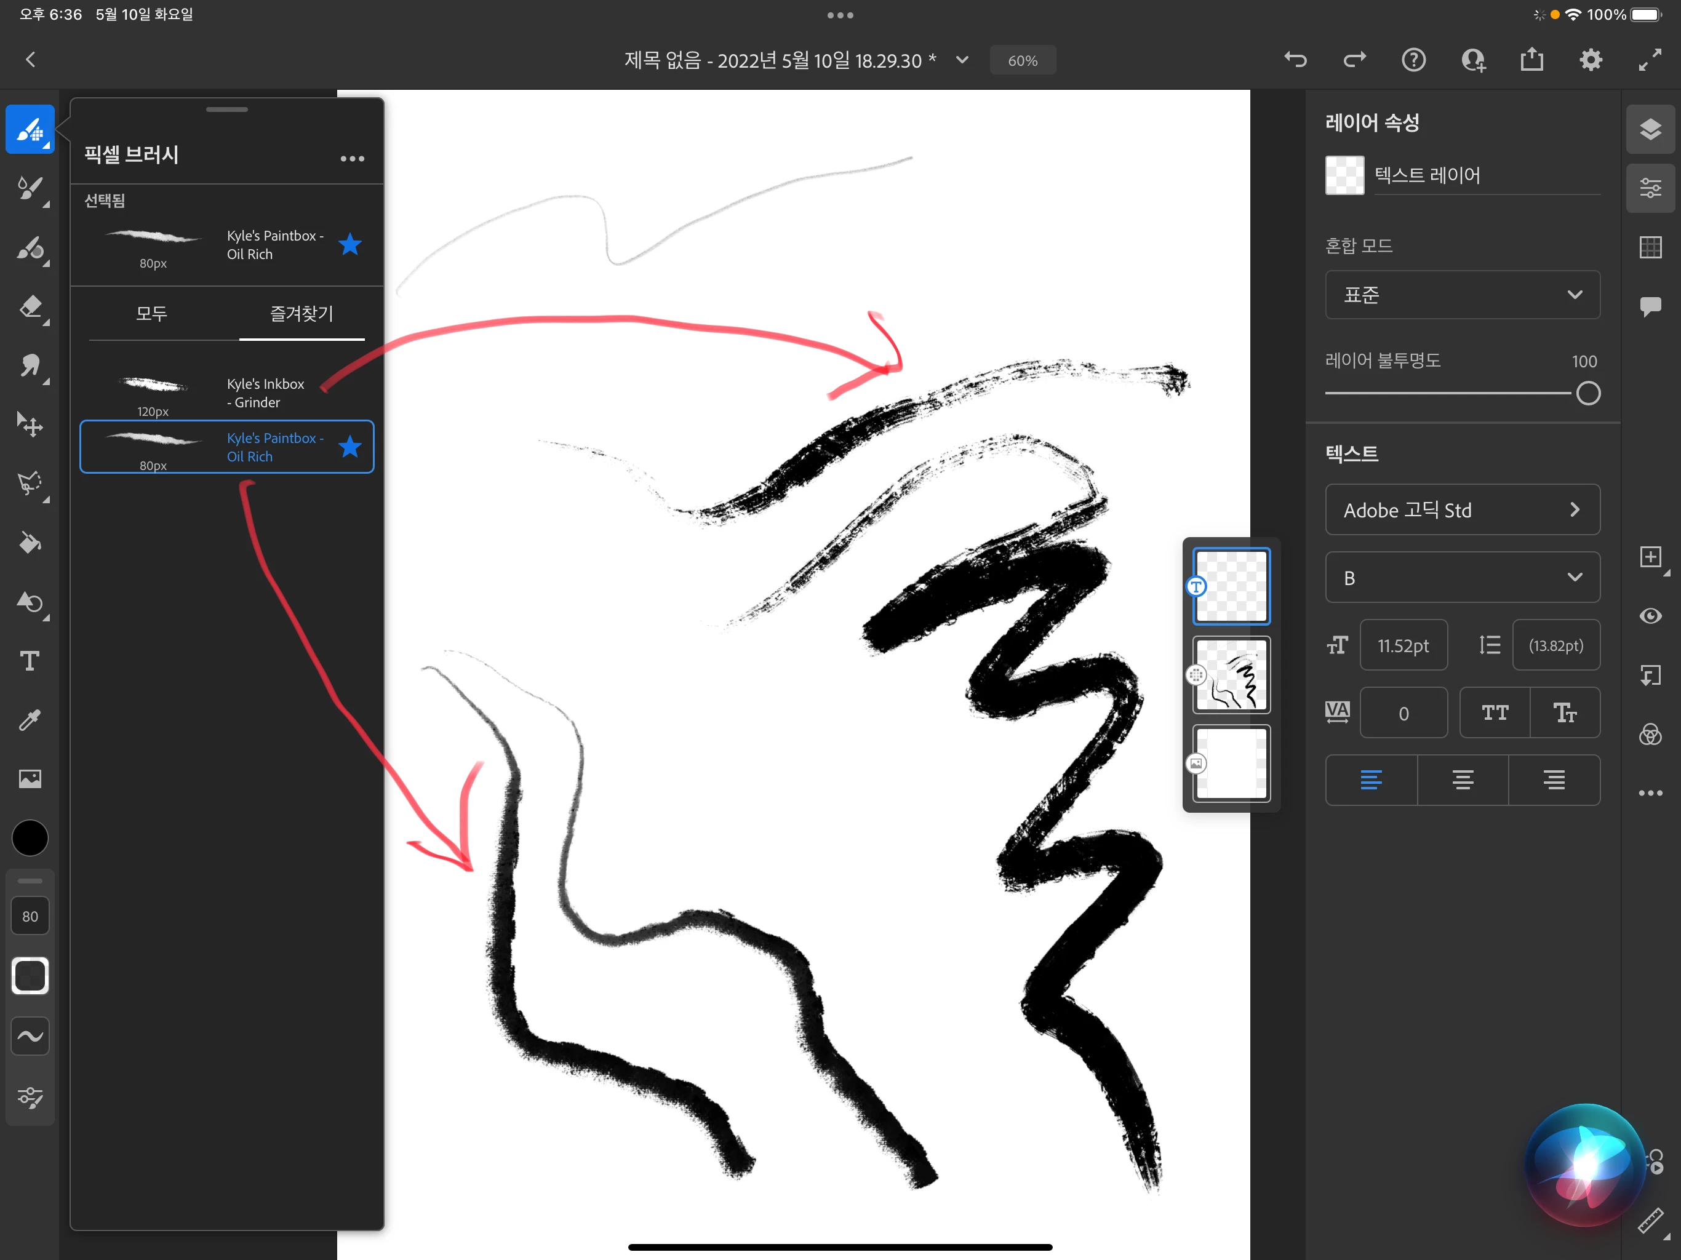Screen dimensions: 1681x1260
Task: Toggle favorite star on Oil Rich brush
Action: (x=349, y=447)
